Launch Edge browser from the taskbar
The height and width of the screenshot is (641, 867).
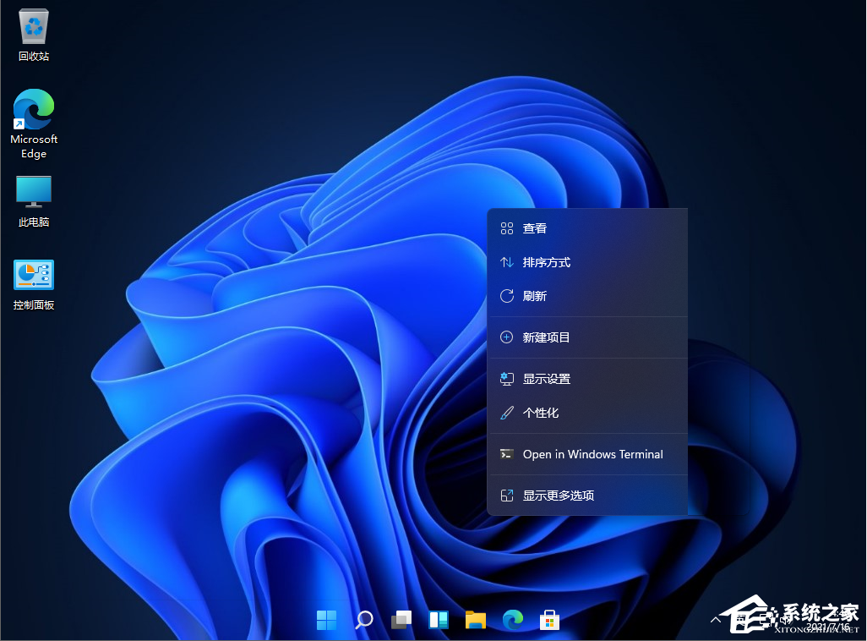(x=512, y=620)
